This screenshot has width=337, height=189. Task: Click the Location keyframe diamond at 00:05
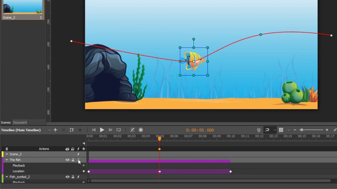[x=160, y=171]
